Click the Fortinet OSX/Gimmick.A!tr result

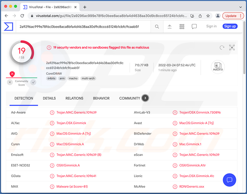click(x=193, y=165)
